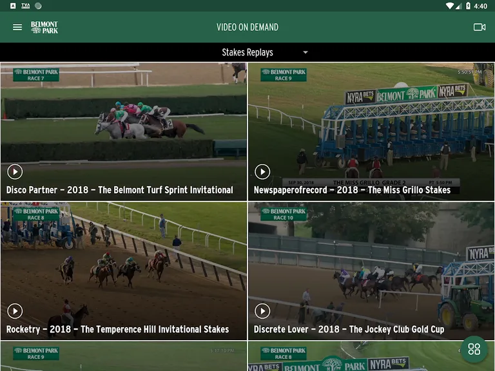Expand the Stakes Replays dropdown arrow
This screenshot has width=495, height=371.
(x=306, y=52)
